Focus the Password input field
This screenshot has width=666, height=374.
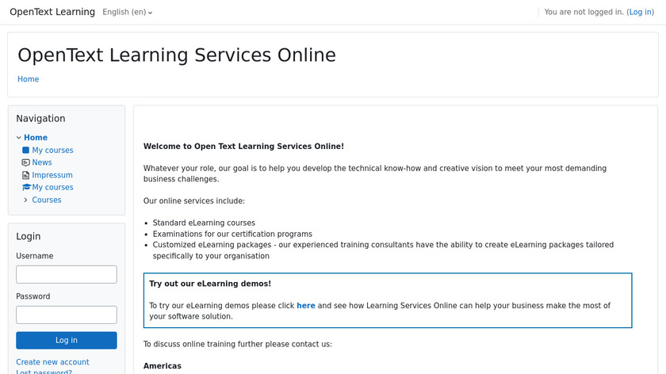pyautogui.click(x=67, y=315)
